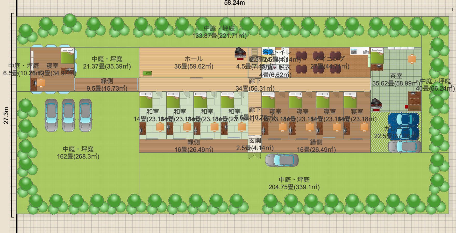
Task: Click the ガレージ 22.5畳 label
Action: point(396,132)
